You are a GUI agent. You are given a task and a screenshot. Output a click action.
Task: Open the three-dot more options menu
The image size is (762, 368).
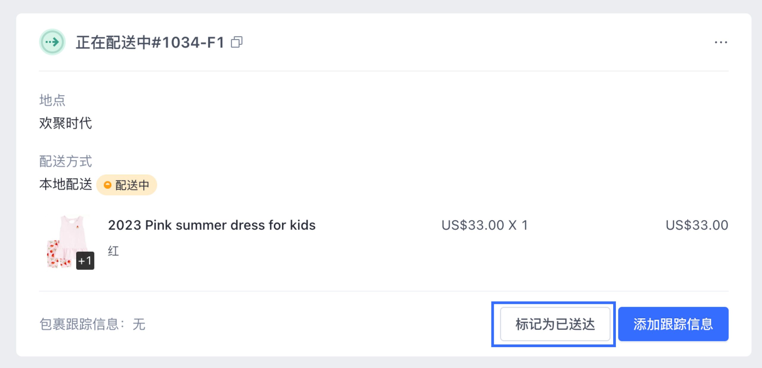tap(721, 42)
